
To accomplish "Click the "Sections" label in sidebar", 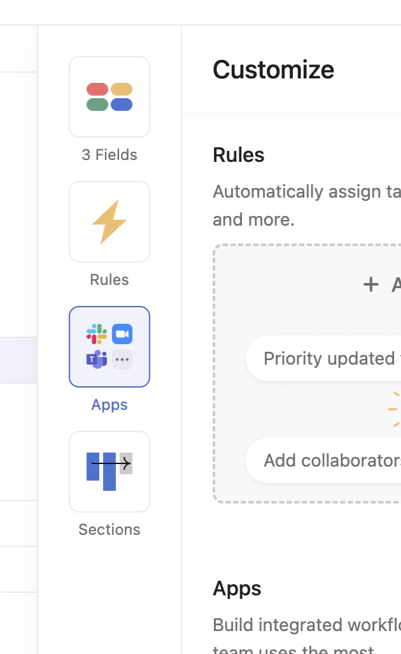I will (x=109, y=530).
